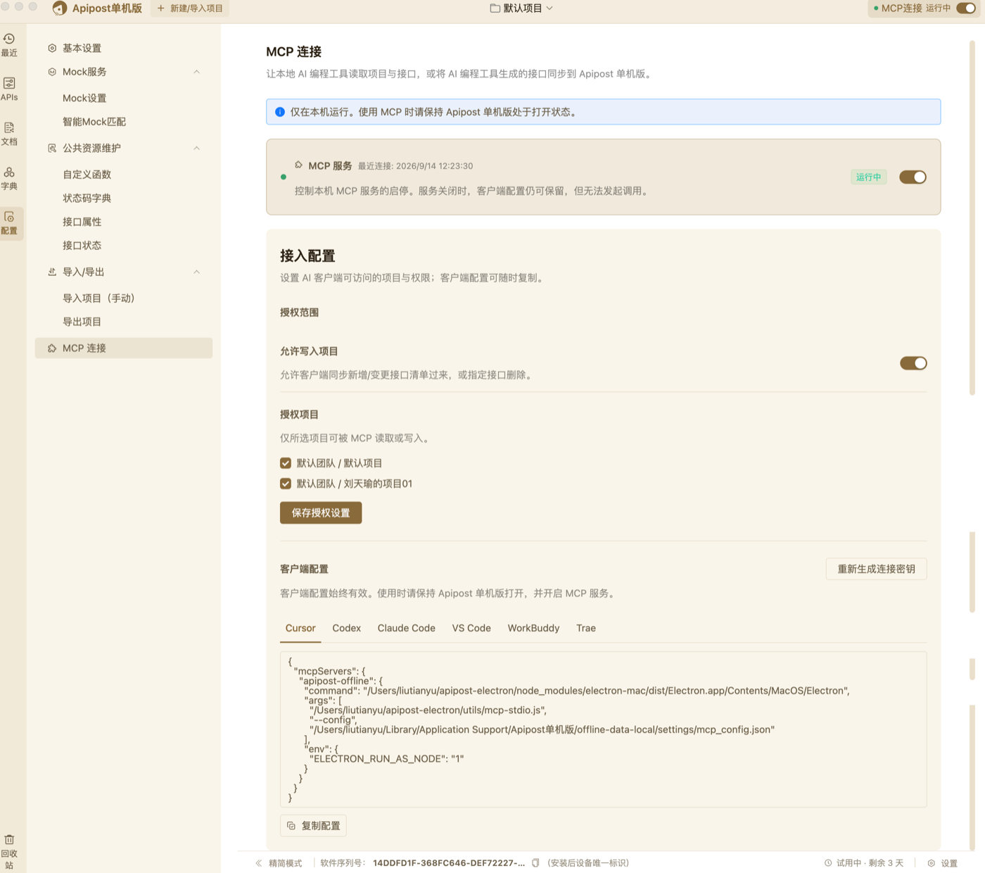Collapse the 公共资源维护 section chevron
The height and width of the screenshot is (873, 985).
tap(197, 148)
